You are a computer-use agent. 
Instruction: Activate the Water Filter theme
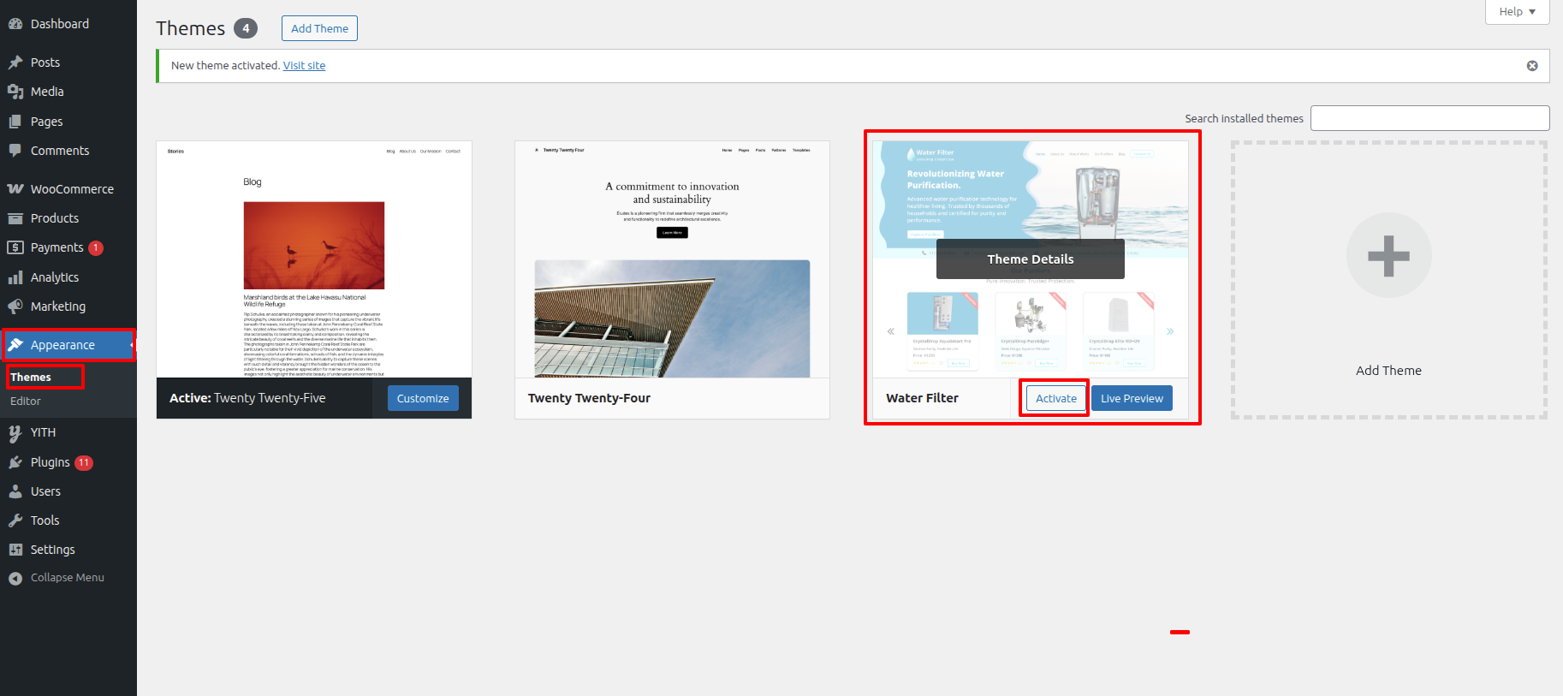(1056, 398)
